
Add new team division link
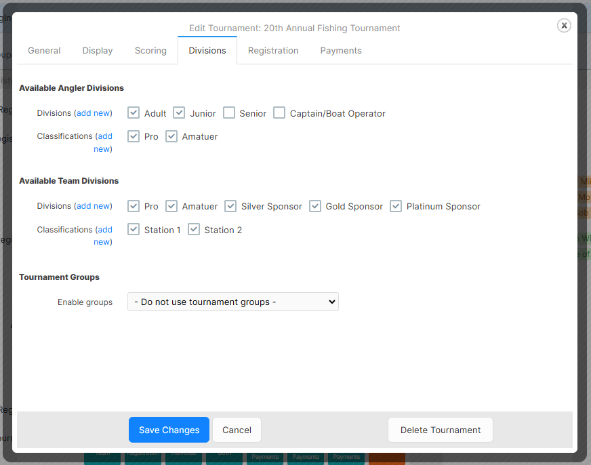(93, 206)
